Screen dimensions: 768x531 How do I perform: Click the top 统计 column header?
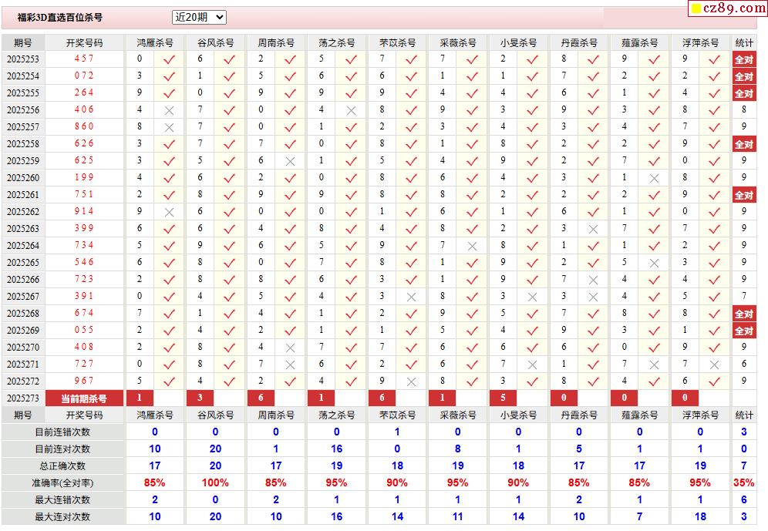coord(743,42)
